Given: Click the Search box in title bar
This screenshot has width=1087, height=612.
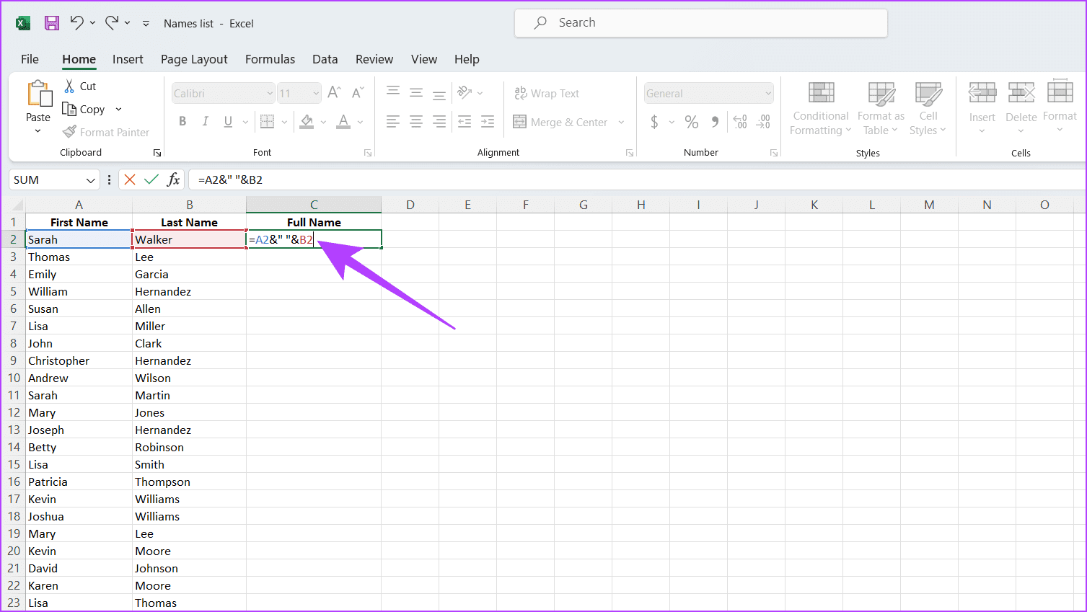Looking at the screenshot, I should (x=701, y=23).
